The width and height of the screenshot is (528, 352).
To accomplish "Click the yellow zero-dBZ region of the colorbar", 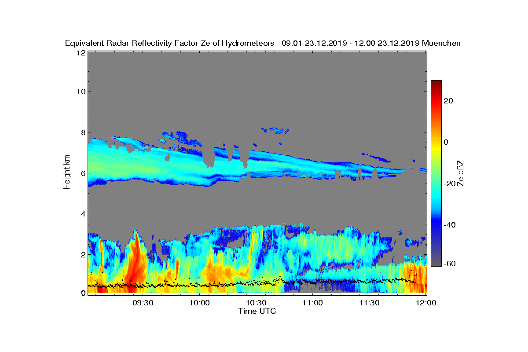I will click(x=436, y=143).
